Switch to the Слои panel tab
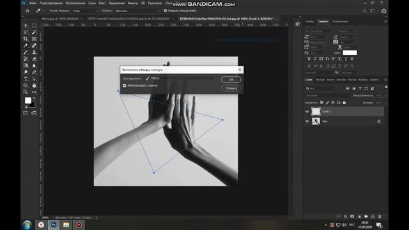The height and width of the screenshot is (230, 409). coord(309,79)
